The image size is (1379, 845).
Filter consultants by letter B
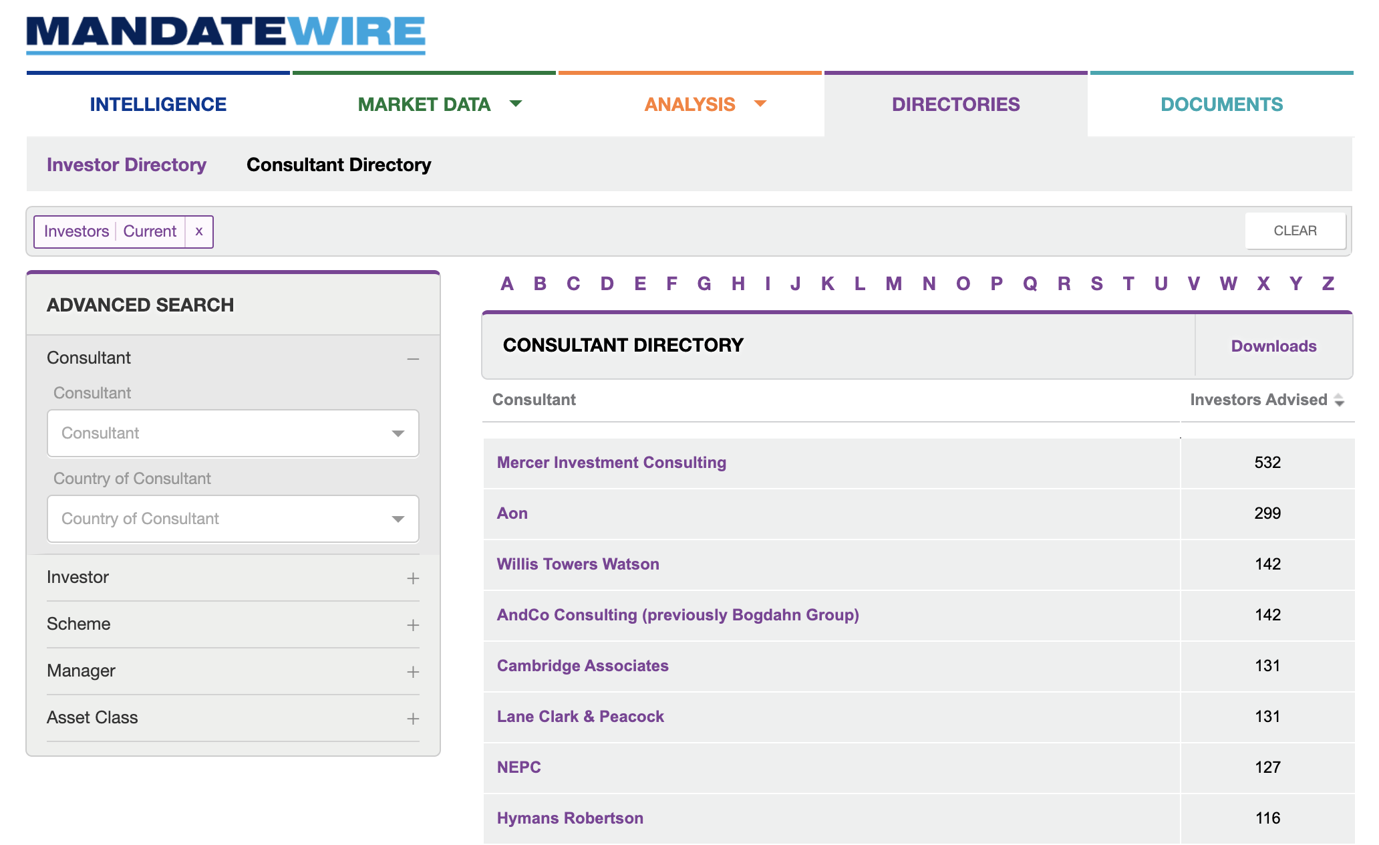540,283
